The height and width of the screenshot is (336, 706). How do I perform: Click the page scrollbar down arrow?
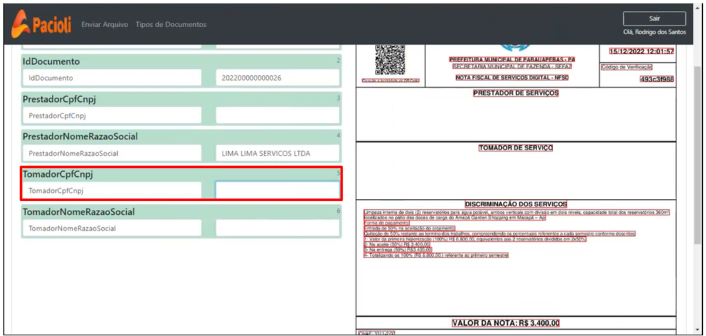pyautogui.click(x=698, y=330)
